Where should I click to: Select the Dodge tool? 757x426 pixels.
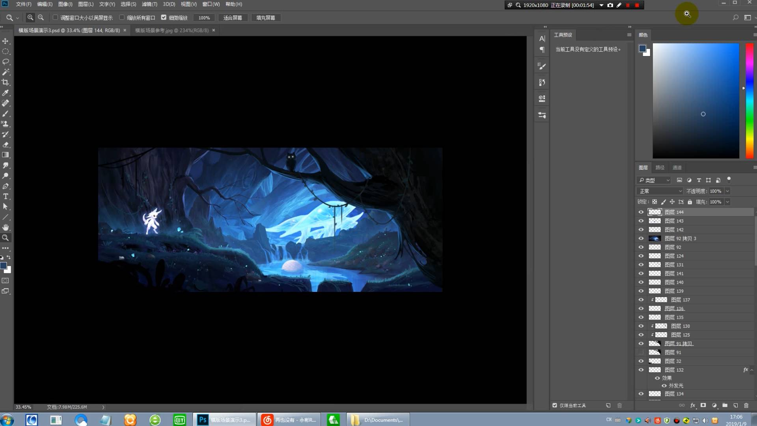(x=6, y=176)
